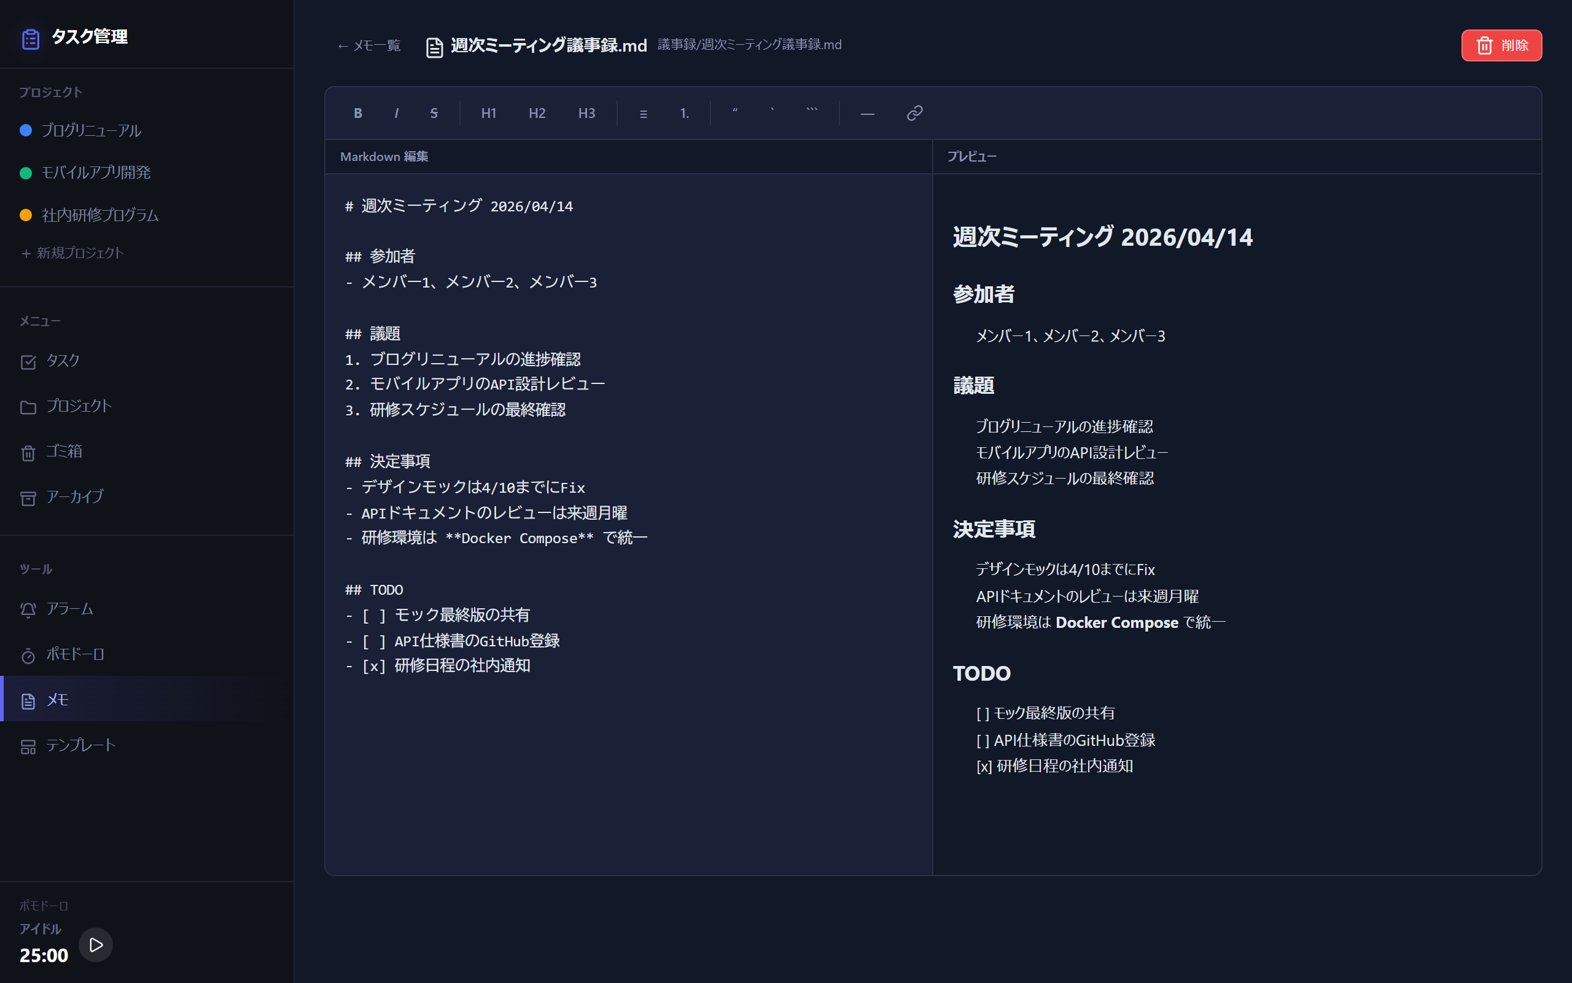Screen dimensions: 1572x983
Task: Click the orange dot of 社内研修プログラム
Action: click(x=26, y=215)
